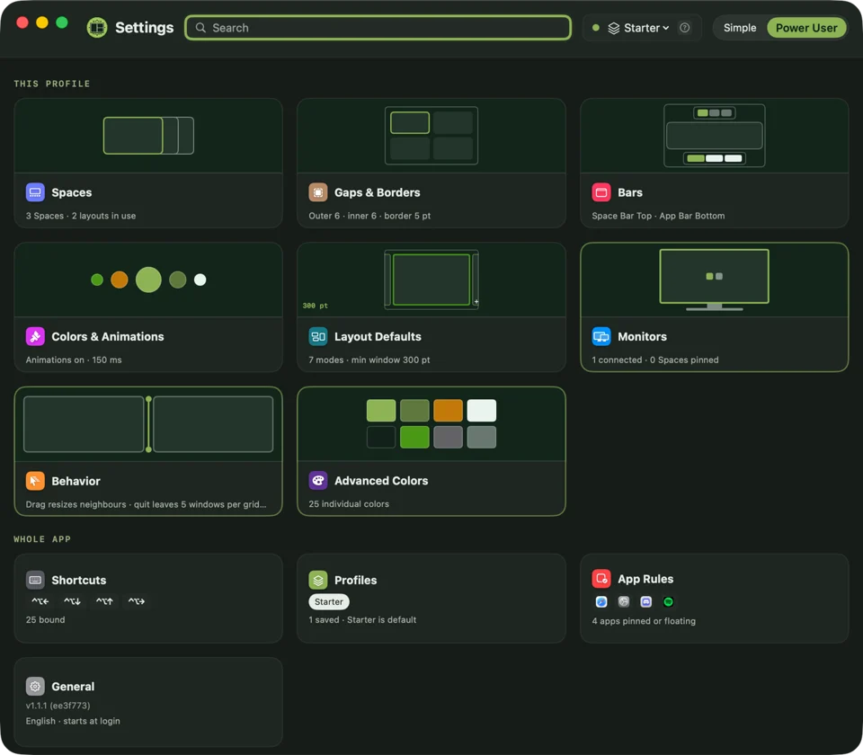The width and height of the screenshot is (863, 755).
Task: Click the layers icon beside Starter
Action: click(x=614, y=28)
